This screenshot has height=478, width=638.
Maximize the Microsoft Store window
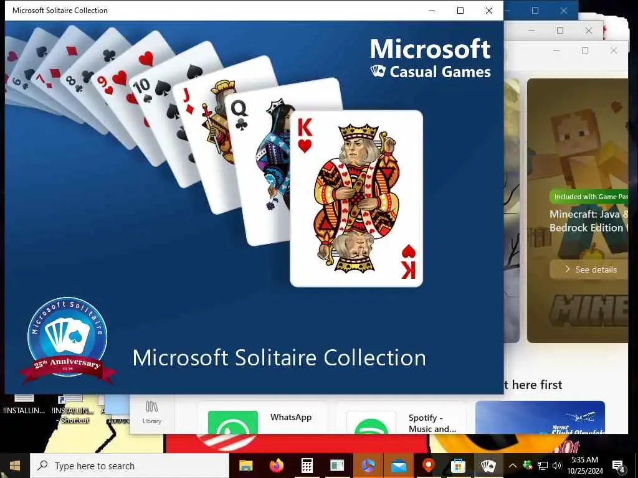pos(585,50)
